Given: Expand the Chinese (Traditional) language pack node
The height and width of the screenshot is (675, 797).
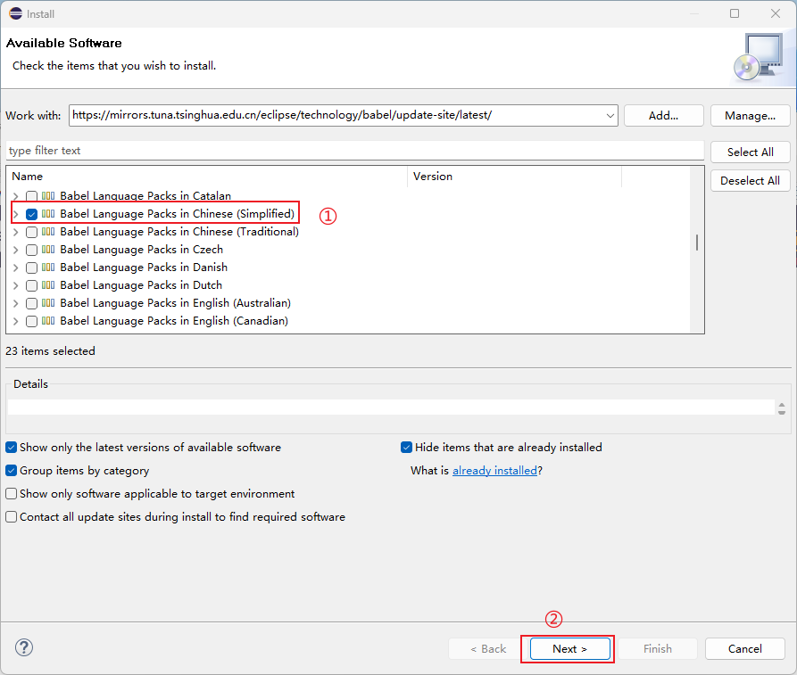Looking at the screenshot, I should point(16,232).
